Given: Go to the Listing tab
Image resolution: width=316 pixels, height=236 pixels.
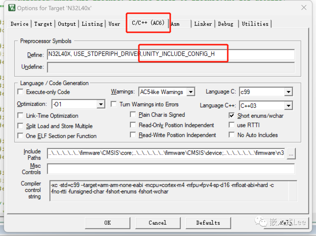Looking at the screenshot, I should click(x=92, y=24).
